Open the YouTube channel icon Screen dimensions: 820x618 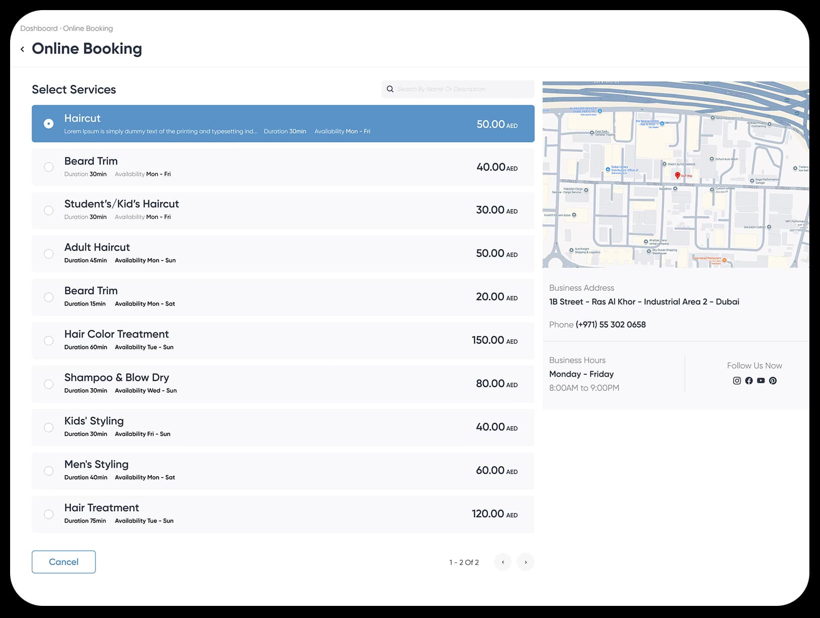(761, 381)
